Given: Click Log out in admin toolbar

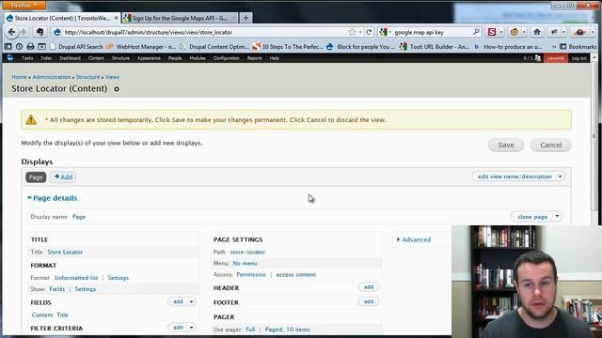Looking at the screenshot, I should click(x=579, y=58).
